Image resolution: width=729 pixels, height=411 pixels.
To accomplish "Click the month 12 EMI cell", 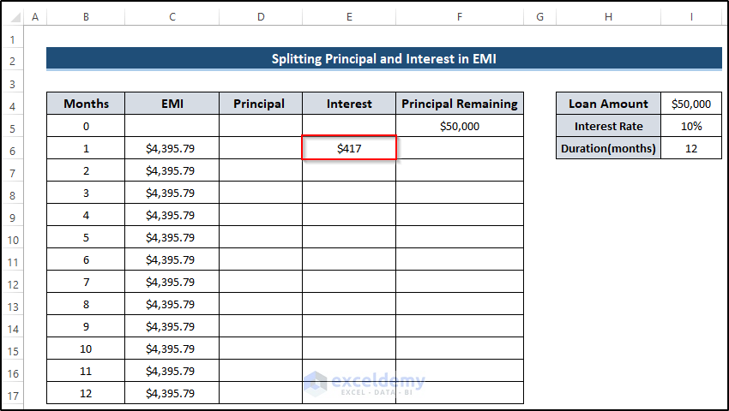I will coord(172,393).
